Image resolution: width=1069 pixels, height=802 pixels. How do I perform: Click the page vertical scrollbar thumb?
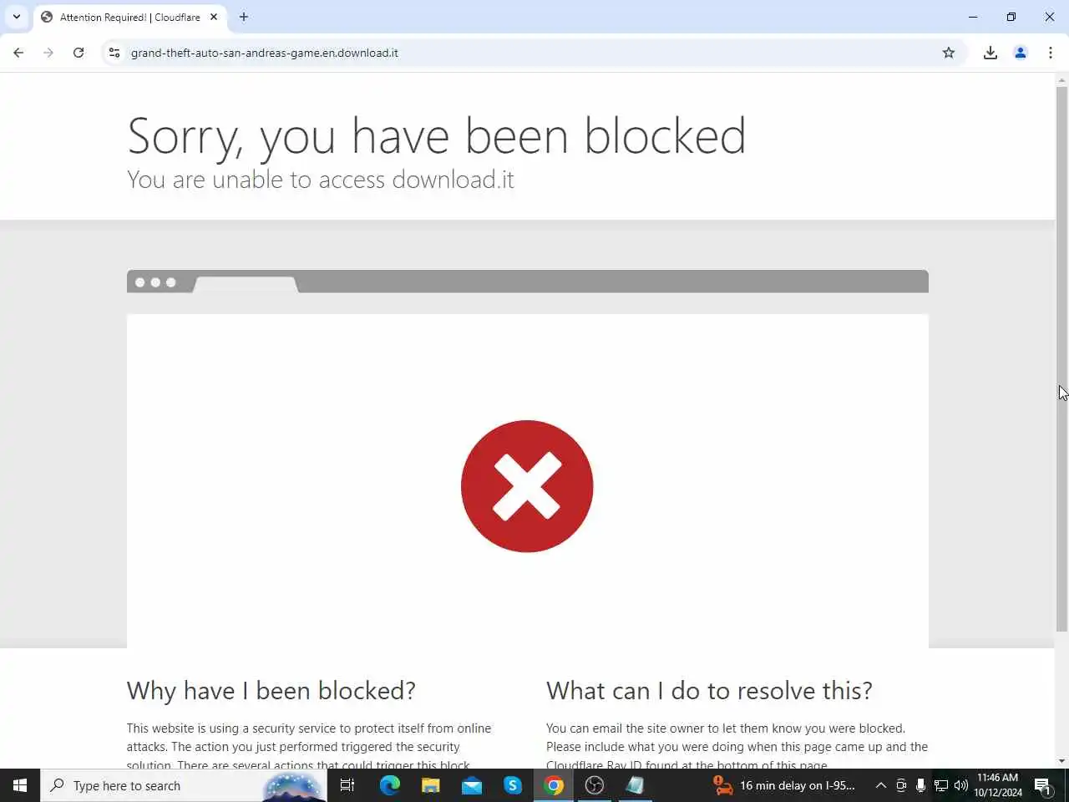click(x=1061, y=359)
